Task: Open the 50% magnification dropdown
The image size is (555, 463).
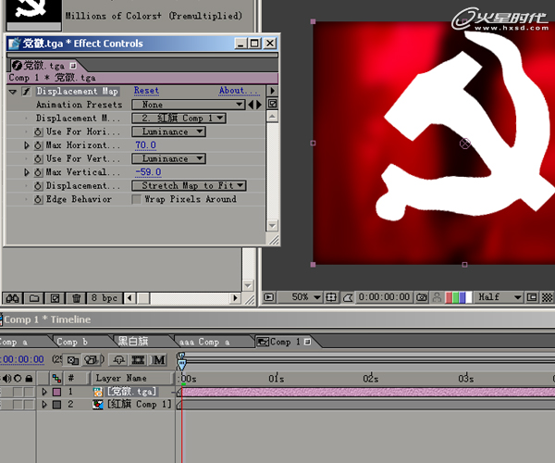Action: point(300,297)
